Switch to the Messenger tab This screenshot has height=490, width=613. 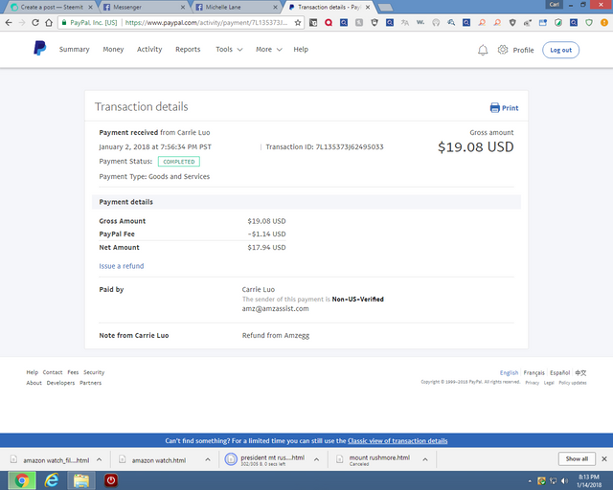(x=143, y=7)
